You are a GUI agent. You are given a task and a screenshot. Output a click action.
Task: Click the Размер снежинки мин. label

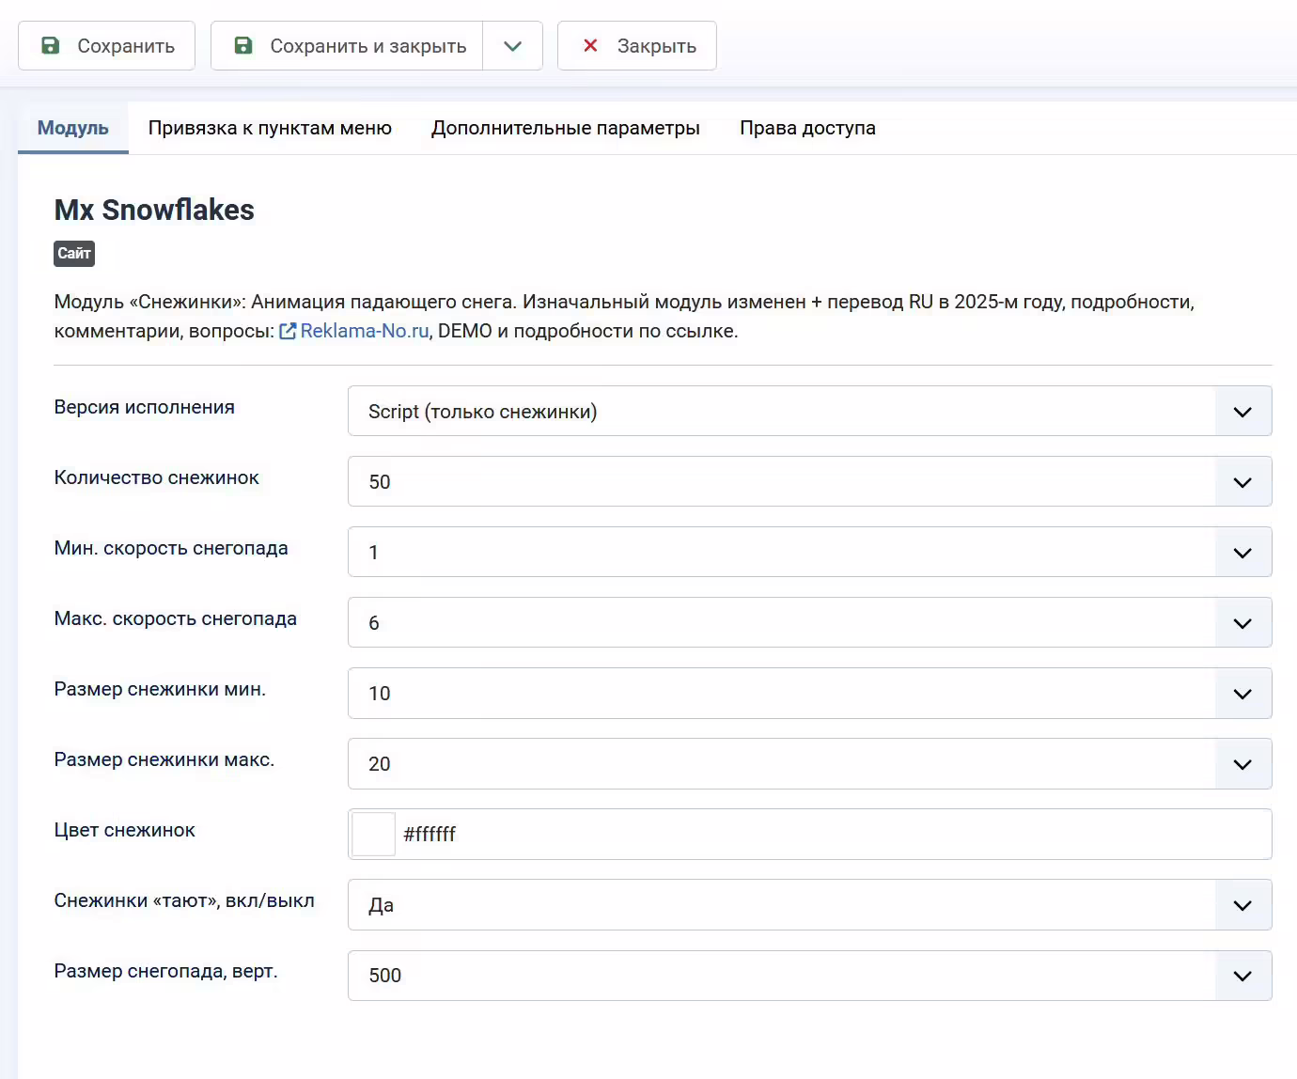coord(160,689)
